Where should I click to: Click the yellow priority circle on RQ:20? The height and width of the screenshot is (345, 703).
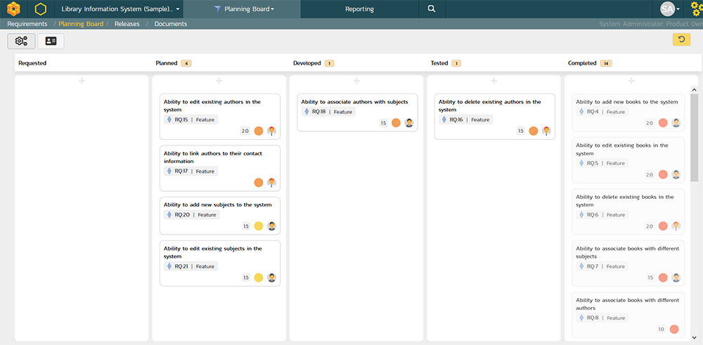tap(259, 226)
